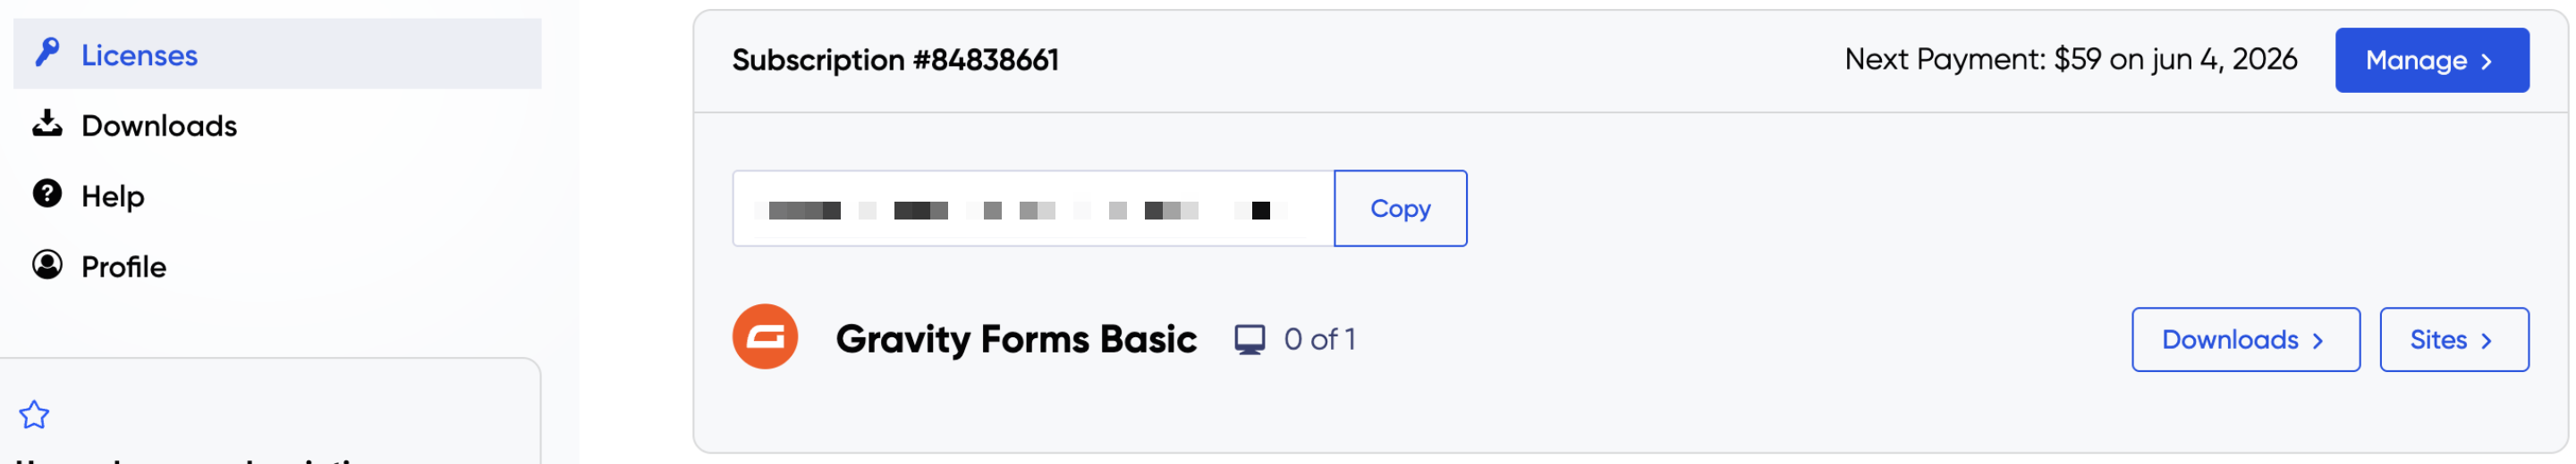Click the key icon beside Licenses

click(47, 52)
